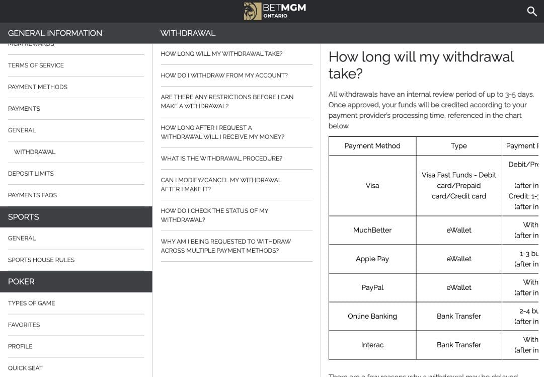This screenshot has width=544, height=377.
Task: Click the Interac table cell
Action: (x=372, y=345)
